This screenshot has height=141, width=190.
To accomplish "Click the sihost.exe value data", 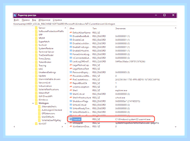I will coord(120,98).
